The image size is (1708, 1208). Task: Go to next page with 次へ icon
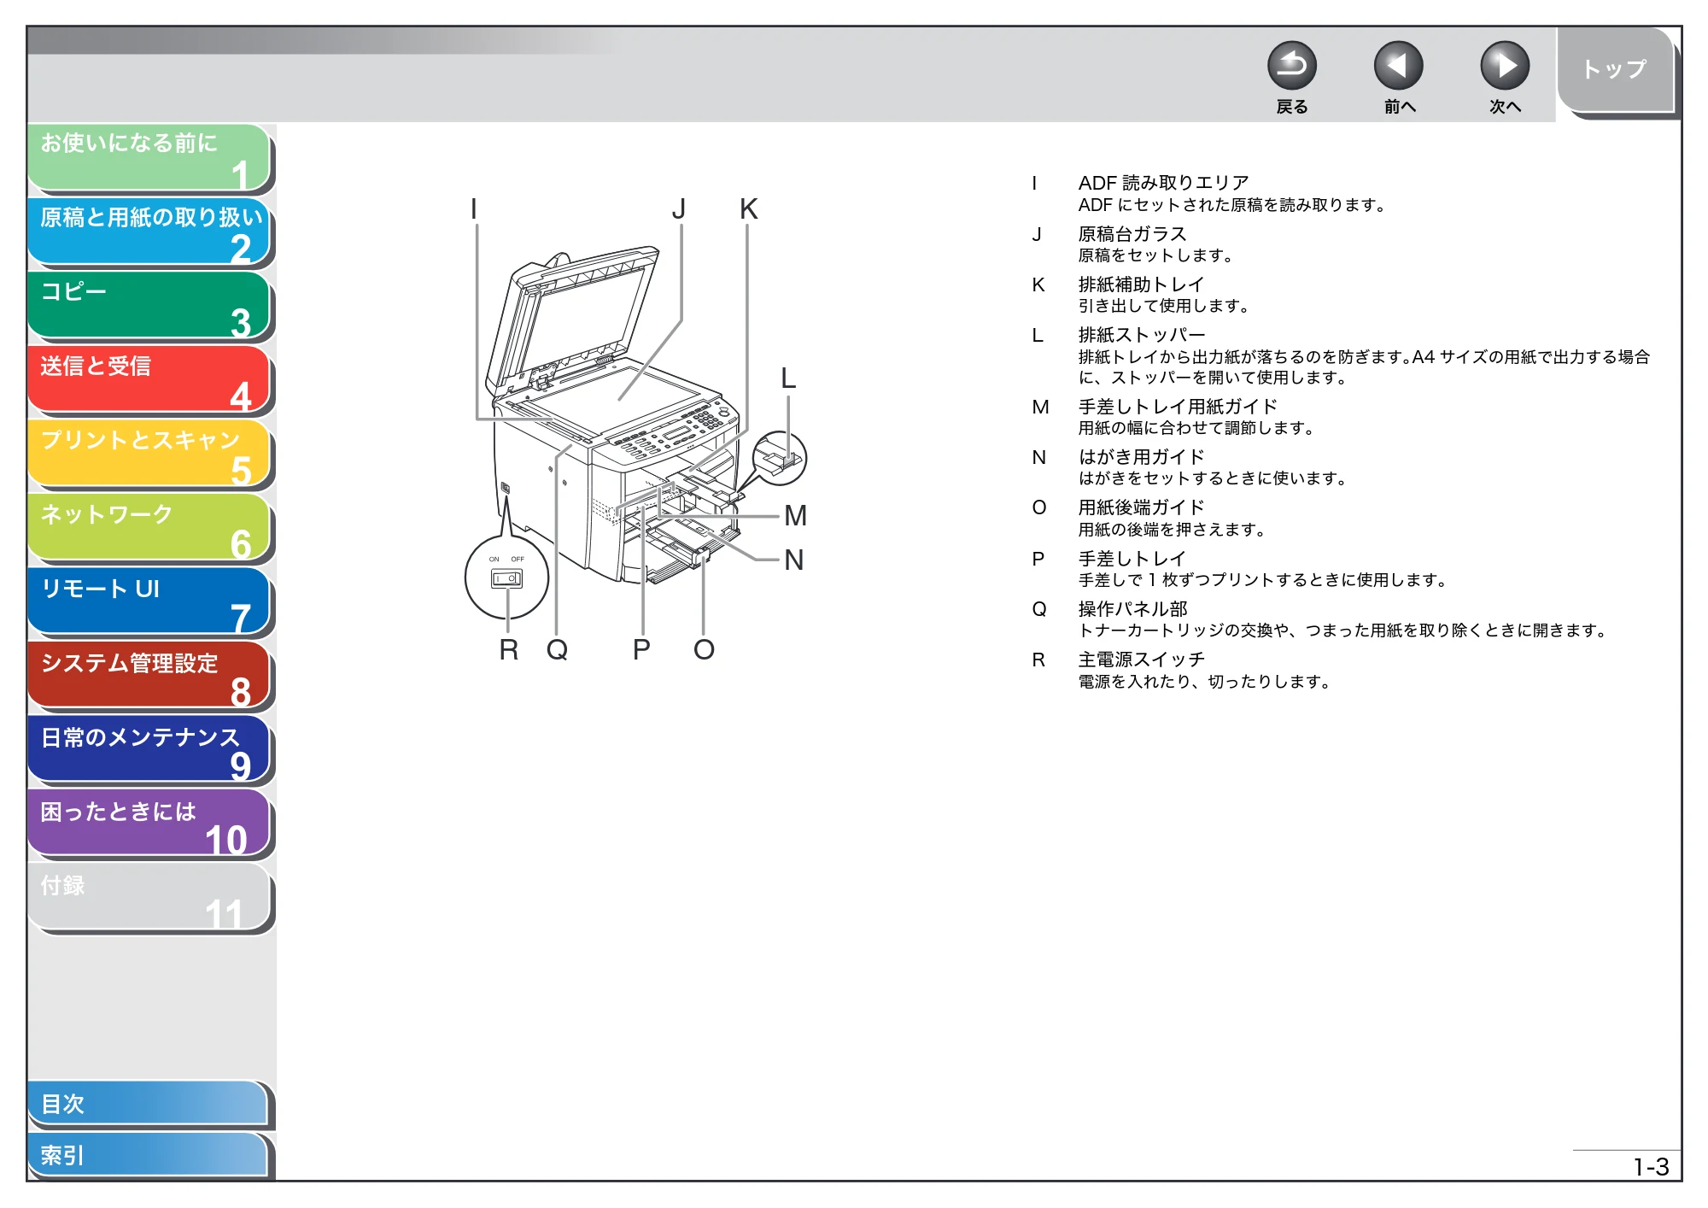pos(1505,66)
